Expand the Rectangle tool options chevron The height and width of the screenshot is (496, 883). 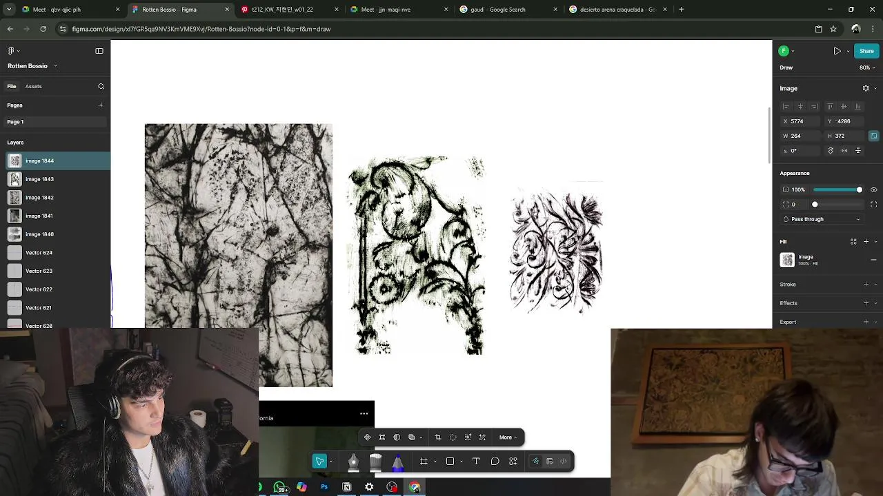point(461,462)
